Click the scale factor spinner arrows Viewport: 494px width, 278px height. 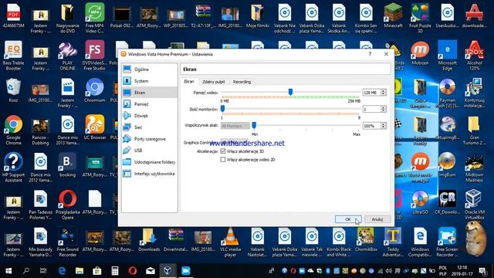[384, 126]
